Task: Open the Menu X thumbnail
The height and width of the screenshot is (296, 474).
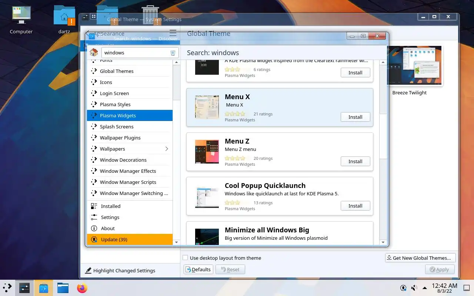Action: [207, 107]
